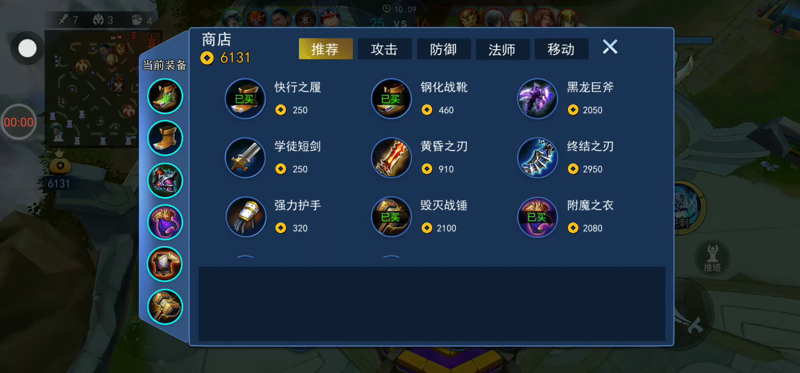Image resolution: width=800 pixels, height=373 pixels.
Task: Choose the 强力护手 glove icon
Action: pyautogui.click(x=245, y=217)
